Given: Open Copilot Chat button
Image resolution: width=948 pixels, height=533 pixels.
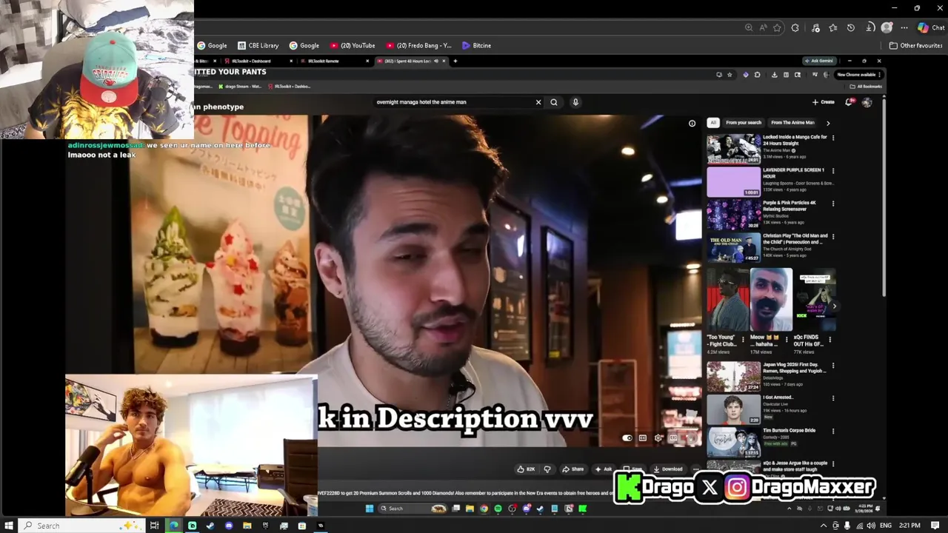Looking at the screenshot, I should click(x=932, y=27).
